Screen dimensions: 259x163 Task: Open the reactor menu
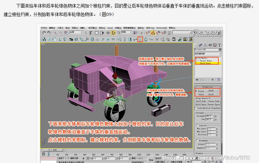110,28
